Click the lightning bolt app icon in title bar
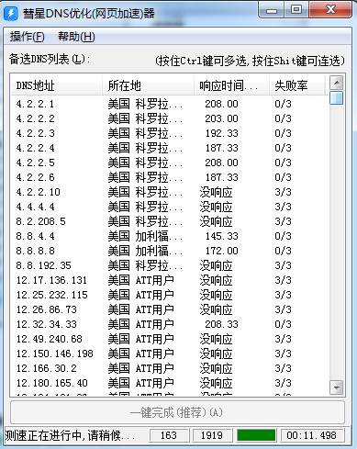This screenshot has height=449, width=357. (x=11, y=13)
